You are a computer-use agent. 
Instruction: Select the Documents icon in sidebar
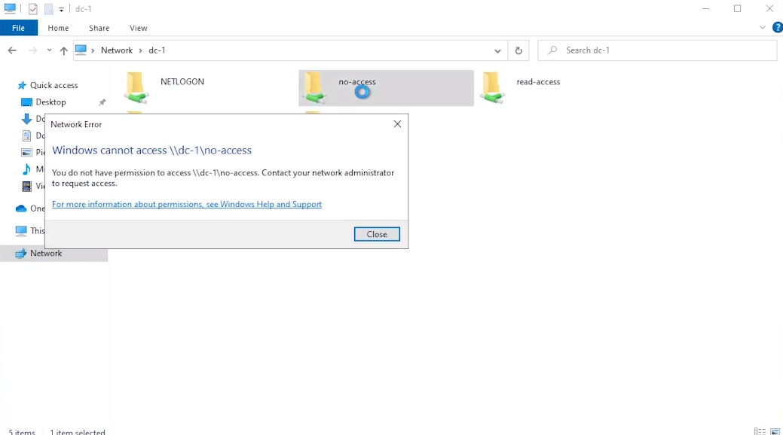tap(26, 135)
